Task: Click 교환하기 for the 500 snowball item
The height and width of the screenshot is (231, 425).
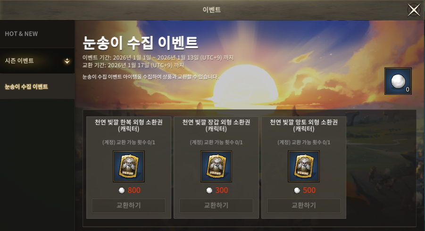Action: (304, 206)
